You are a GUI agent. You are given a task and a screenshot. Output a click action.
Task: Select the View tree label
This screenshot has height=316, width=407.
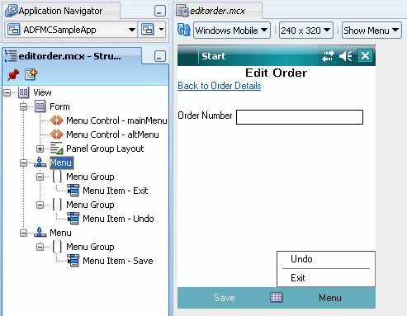[x=42, y=92]
